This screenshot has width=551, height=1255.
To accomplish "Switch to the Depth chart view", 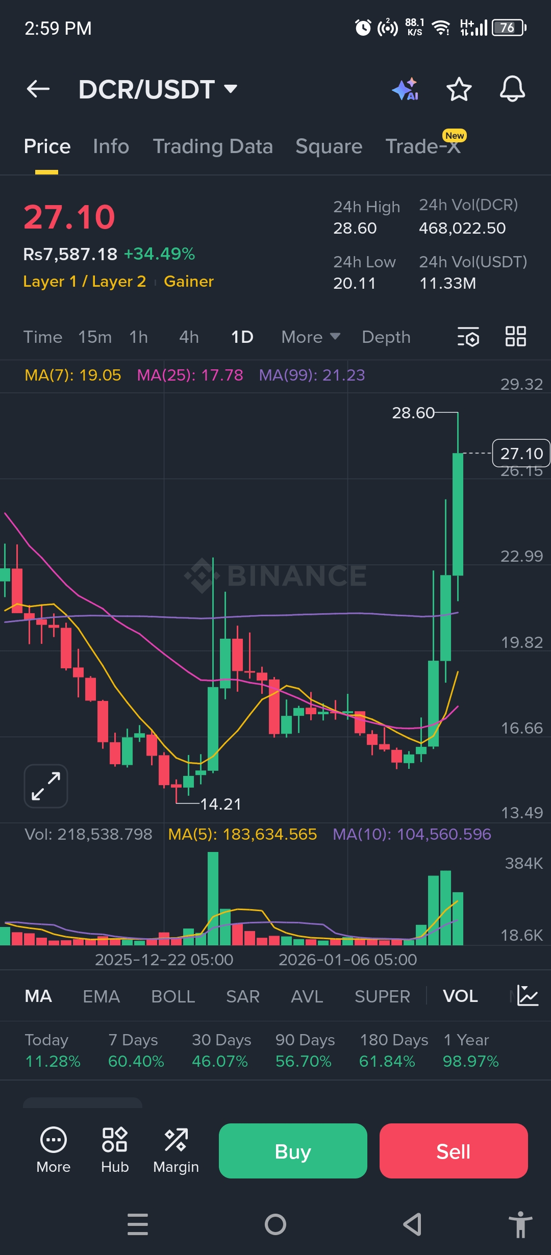I will pyautogui.click(x=386, y=337).
